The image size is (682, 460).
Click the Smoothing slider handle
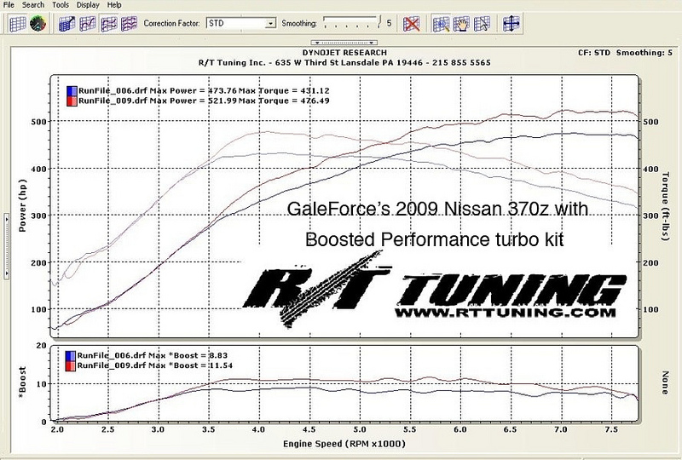click(x=380, y=20)
